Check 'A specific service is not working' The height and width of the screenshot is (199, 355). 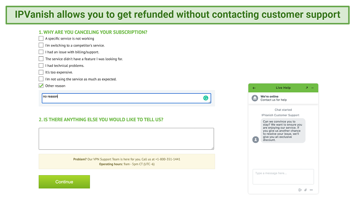point(41,38)
